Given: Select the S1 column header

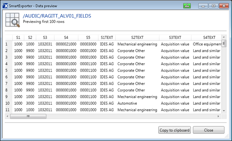Looking at the screenshot, I should tap(18, 37).
